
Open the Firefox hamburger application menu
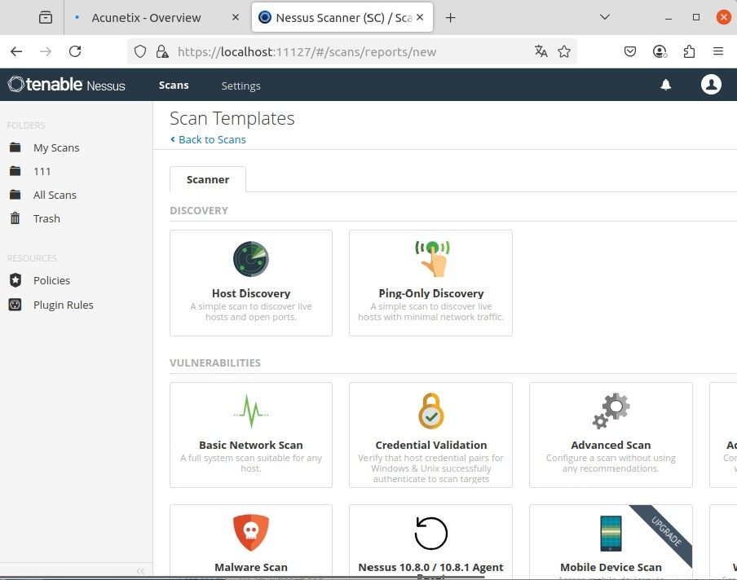coord(718,51)
